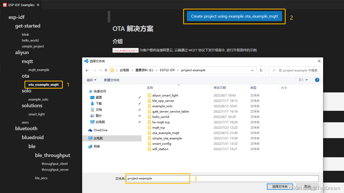The width and height of the screenshot is (344, 193).
Task: Click the pin icon beside 桌面
Action: click(x=139, y=98)
